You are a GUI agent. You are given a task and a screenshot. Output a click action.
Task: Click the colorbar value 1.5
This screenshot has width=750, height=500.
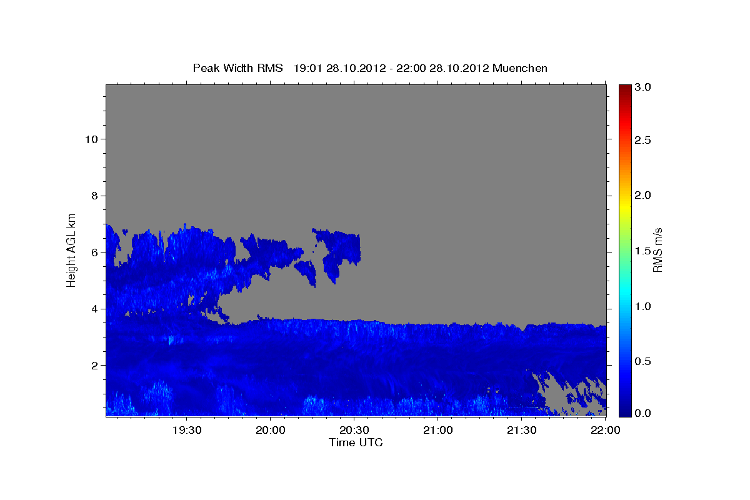point(643,251)
